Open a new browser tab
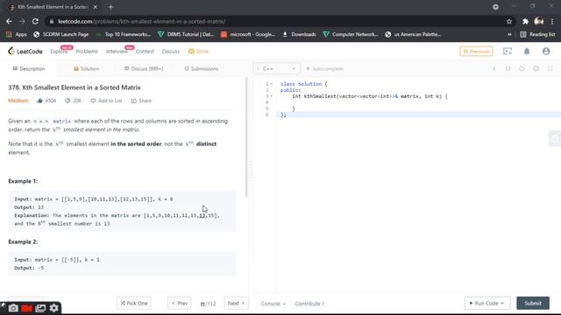The width and height of the screenshot is (561, 315). tap(110, 7)
